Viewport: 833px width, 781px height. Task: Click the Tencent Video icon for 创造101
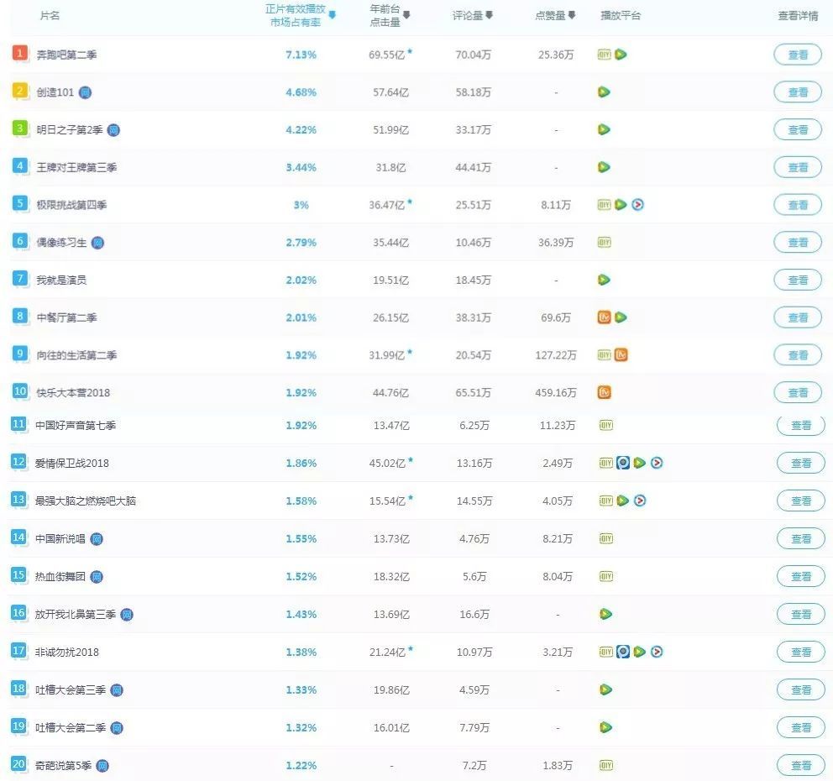click(604, 92)
